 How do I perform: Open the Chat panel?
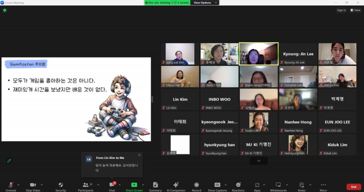point(111,186)
